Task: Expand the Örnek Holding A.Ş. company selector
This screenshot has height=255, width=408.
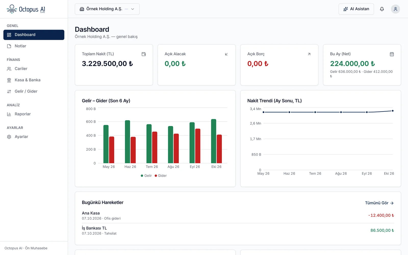Action: click(107, 9)
